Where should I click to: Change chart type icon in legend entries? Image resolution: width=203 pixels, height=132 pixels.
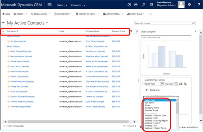(x=181, y=84)
